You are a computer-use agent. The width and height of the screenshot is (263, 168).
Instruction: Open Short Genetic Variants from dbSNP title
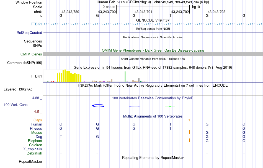tap(153, 59)
